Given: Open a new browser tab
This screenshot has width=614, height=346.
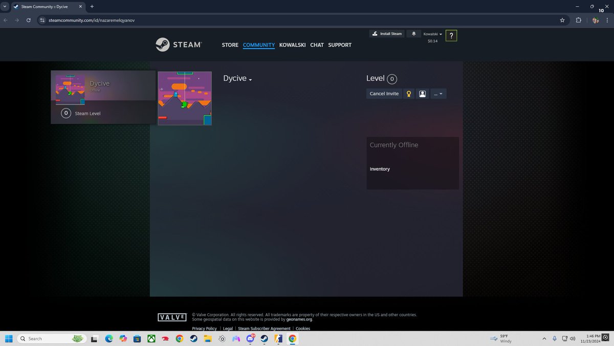Looking at the screenshot, I should 92,7.
